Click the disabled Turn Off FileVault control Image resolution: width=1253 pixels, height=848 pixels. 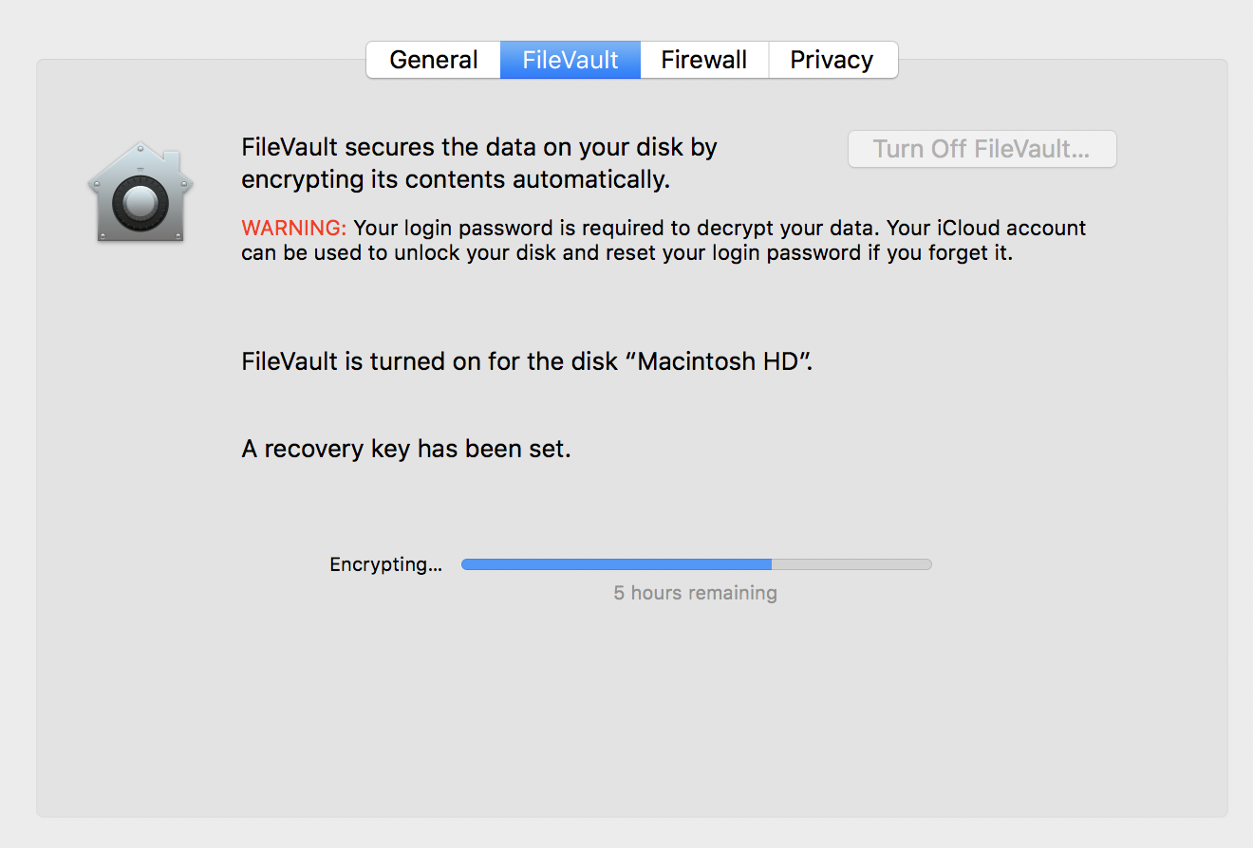(x=982, y=149)
